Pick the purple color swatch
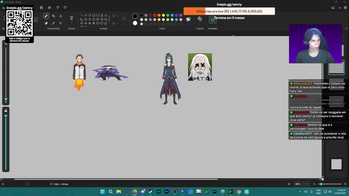Viewport: 349px width, 196px height. click(x=181, y=15)
